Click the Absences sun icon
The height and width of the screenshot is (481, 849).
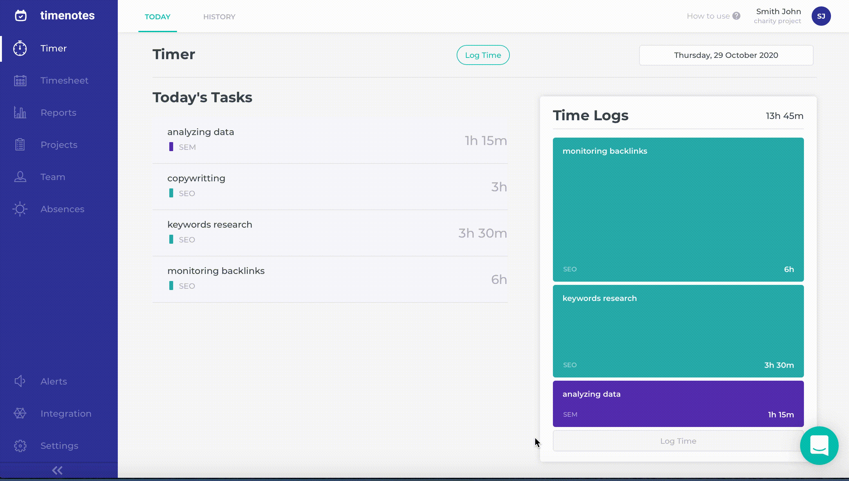tap(20, 209)
